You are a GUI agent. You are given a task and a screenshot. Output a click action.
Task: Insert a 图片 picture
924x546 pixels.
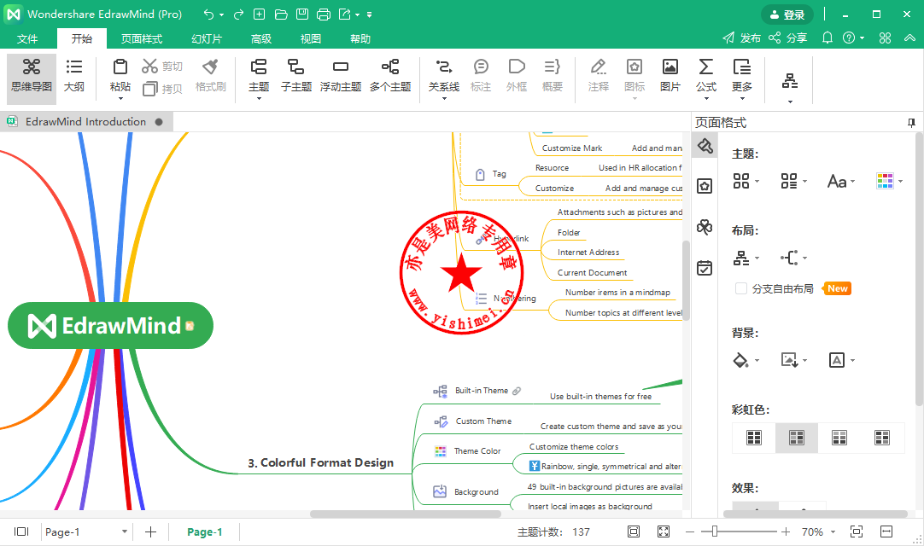(x=670, y=75)
